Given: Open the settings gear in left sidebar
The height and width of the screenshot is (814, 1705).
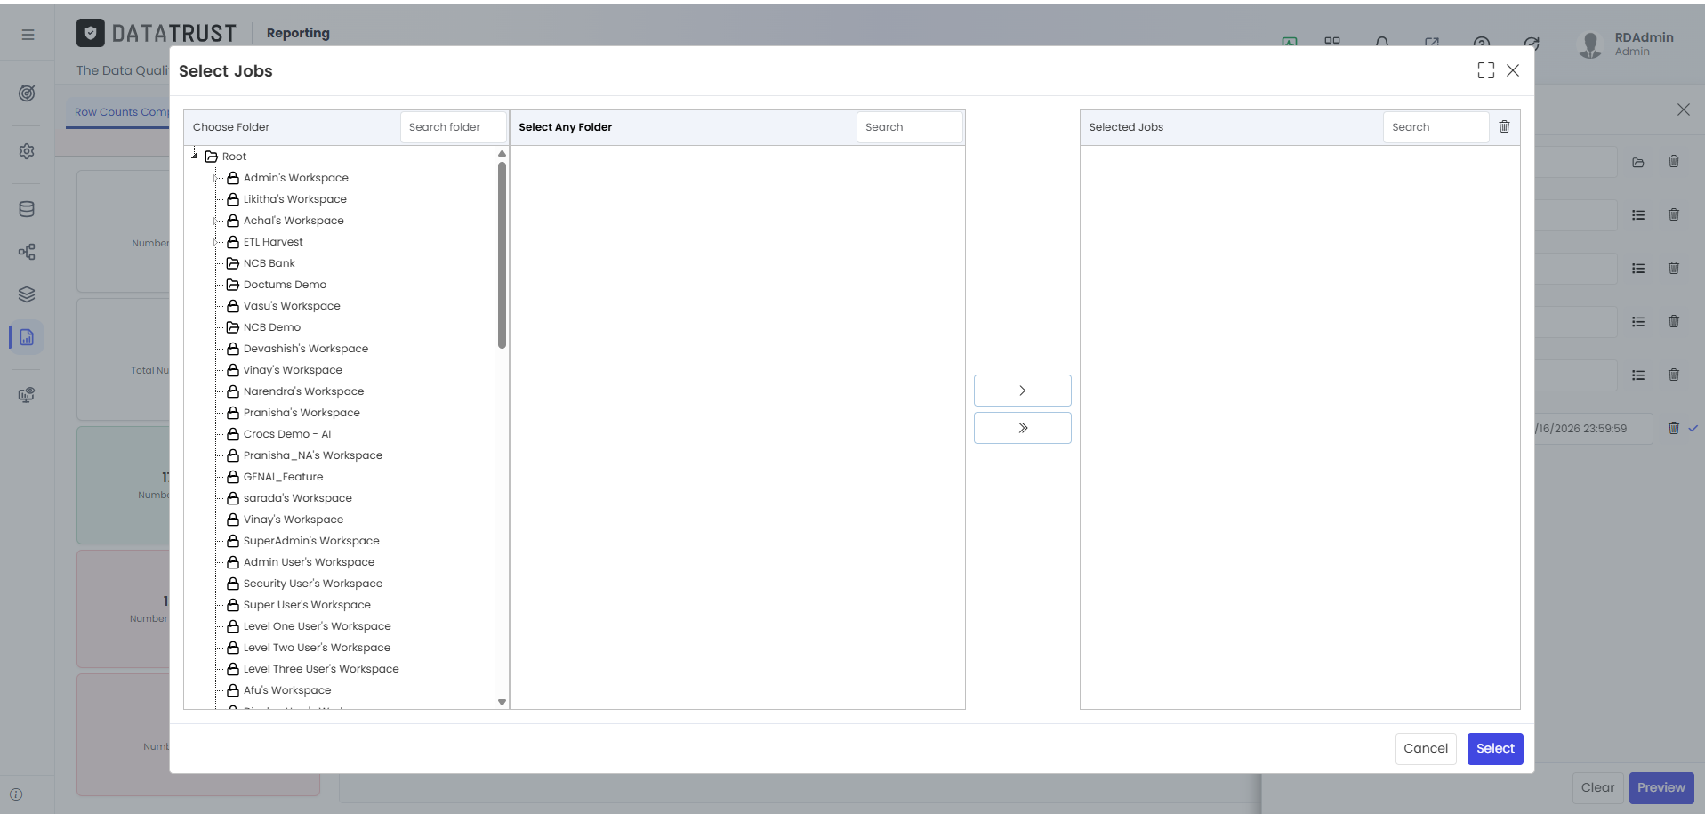Looking at the screenshot, I should click(27, 151).
